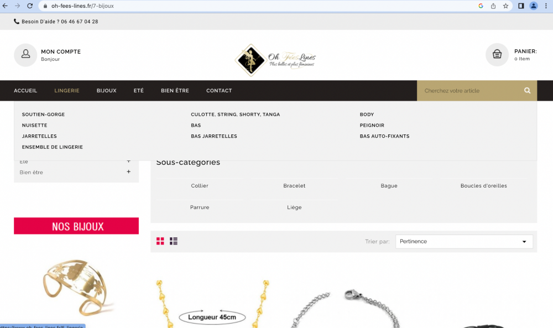Image resolution: width=553 pixels, height=328 pixels.
Task: Expand the Eté sidebar category plus
Action: coord(128,161)
